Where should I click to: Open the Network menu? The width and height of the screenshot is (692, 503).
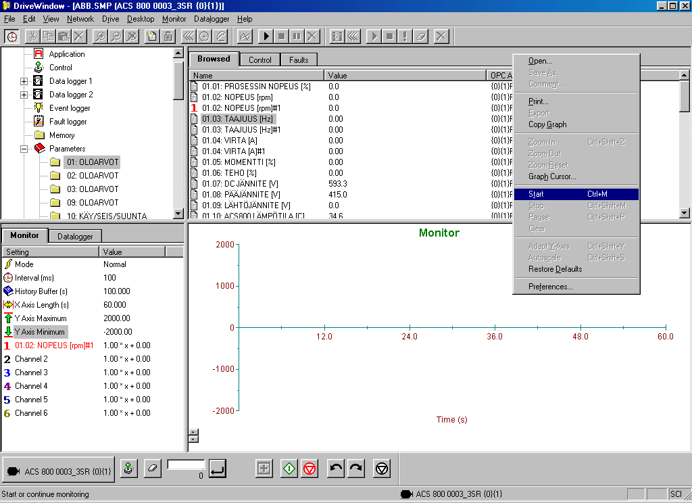click(80, 19)
